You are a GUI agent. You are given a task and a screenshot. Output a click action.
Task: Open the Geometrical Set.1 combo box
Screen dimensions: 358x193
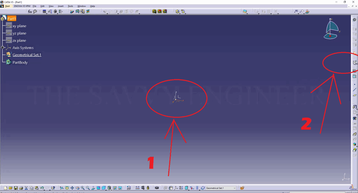tap(221, 188)
